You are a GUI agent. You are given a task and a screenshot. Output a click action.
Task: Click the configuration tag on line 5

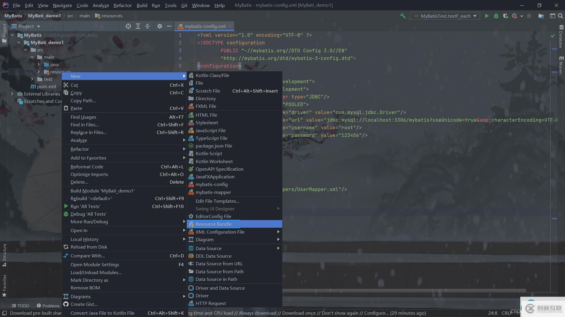[x=219, y=66]
